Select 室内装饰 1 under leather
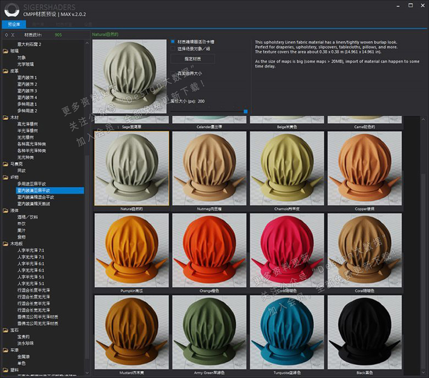The image size is (429, 378). click(x=27, y=78)
